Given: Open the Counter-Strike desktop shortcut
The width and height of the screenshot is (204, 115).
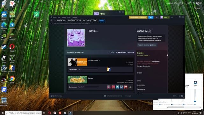Looking at the screenshot, I should pyautogui.click(x=12, y=69).
